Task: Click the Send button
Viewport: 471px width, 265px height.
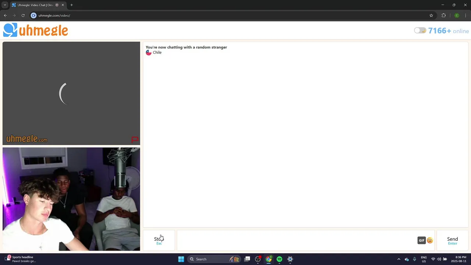Action: (452, 240)
